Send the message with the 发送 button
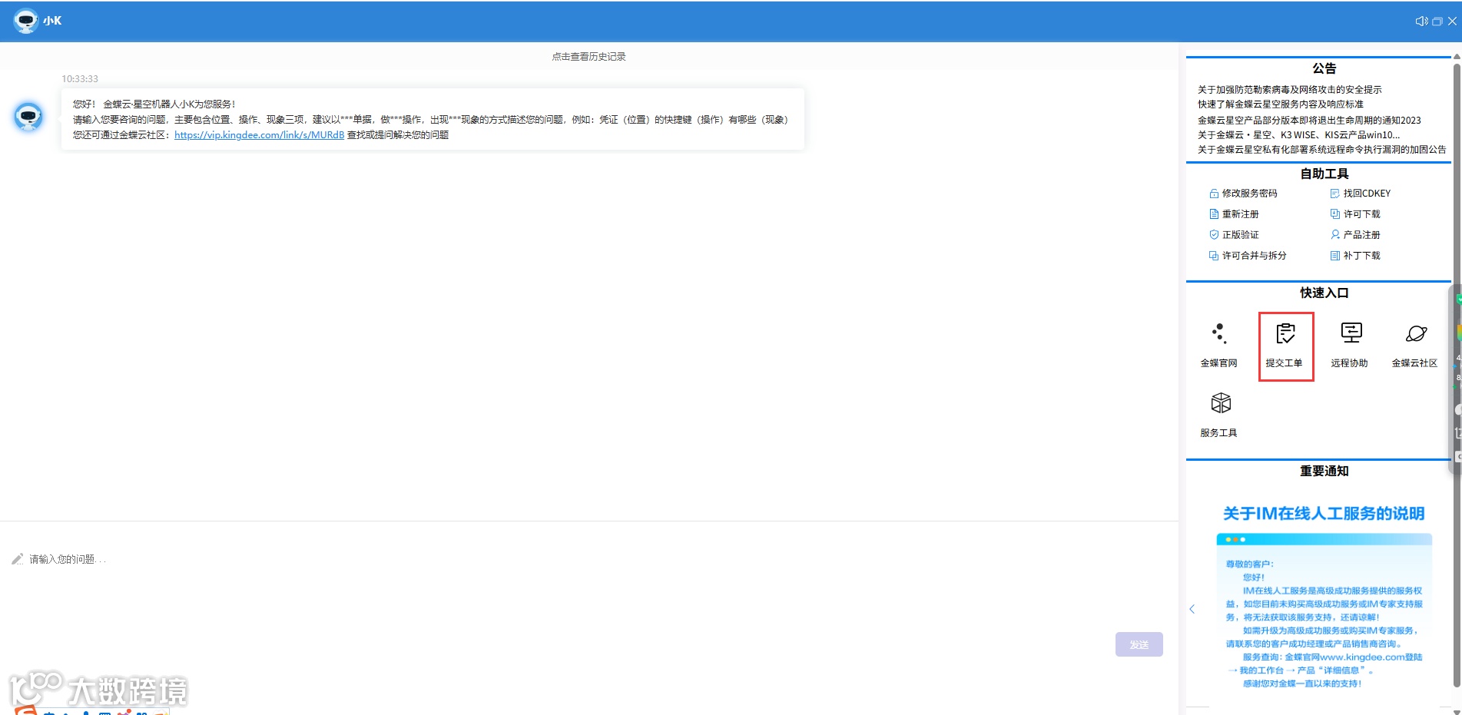Viewport: 1462px width, 715px height. tap(1139, 644)
